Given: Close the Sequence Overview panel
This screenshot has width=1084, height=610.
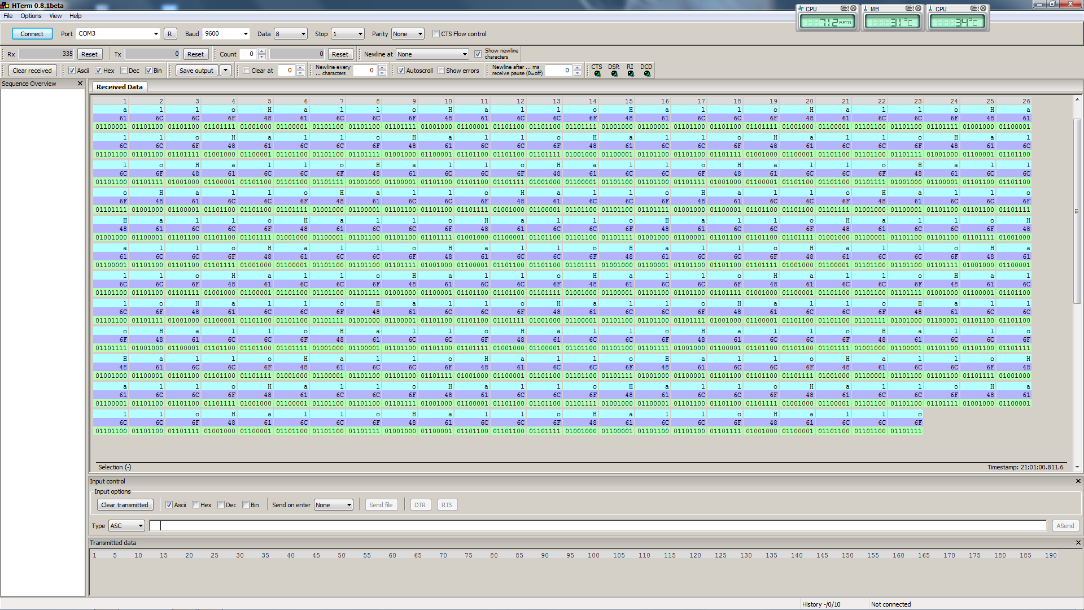Looking at the screenshot, I should click(x=80, y=84).
